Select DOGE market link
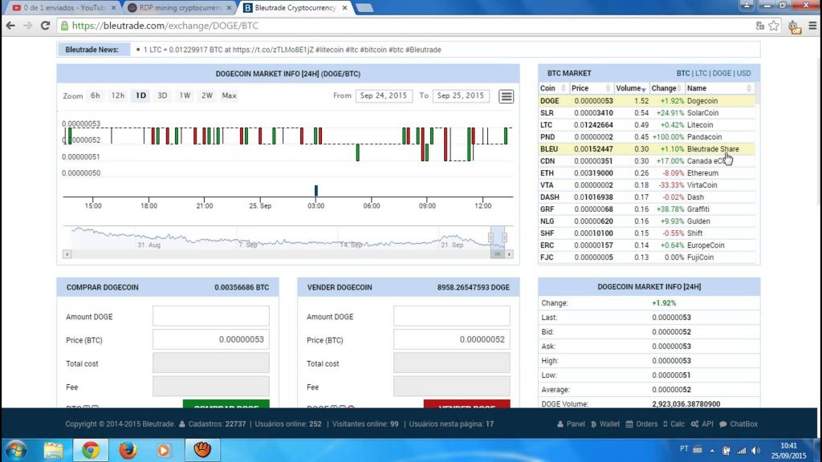 [x=722, y=73]
